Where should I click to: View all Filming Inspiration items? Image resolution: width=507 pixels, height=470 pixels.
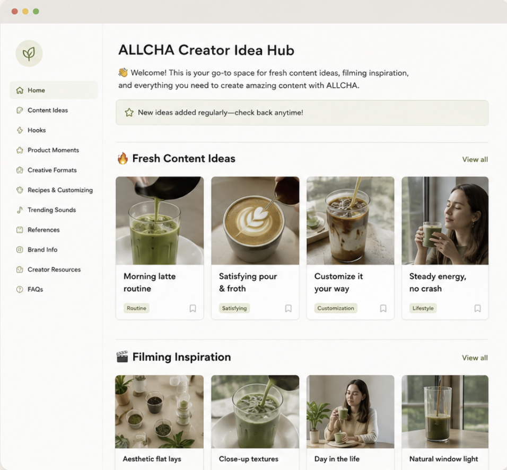475,358
